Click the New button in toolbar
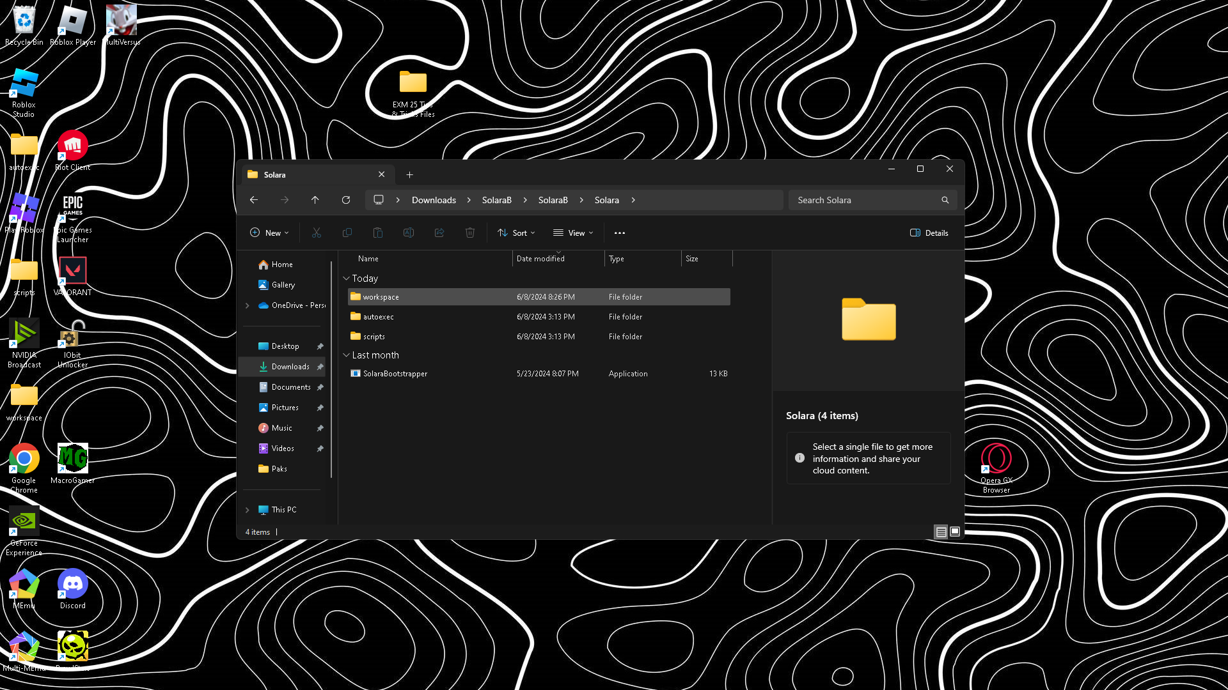The image size is (1228, 690). 269,233
